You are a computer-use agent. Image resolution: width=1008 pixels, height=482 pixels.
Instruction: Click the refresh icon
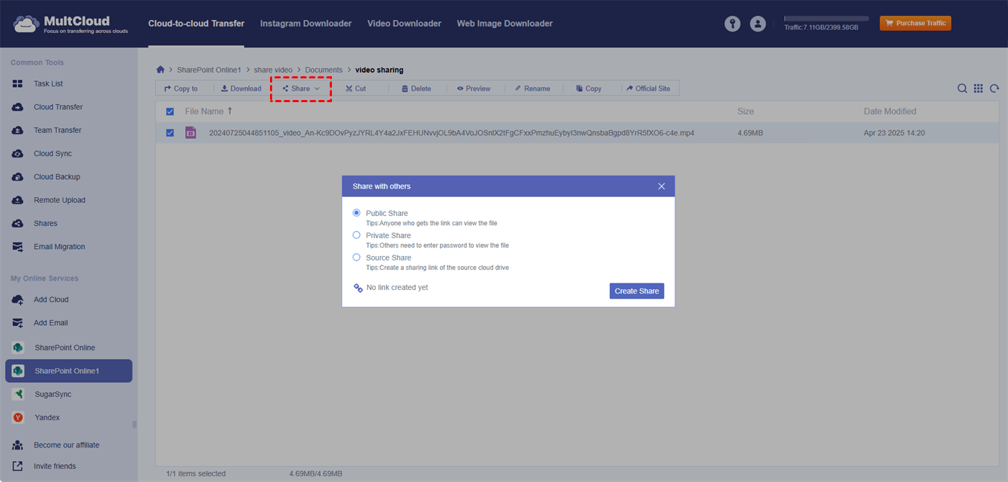pyautogui.click(x=994, y=88)
